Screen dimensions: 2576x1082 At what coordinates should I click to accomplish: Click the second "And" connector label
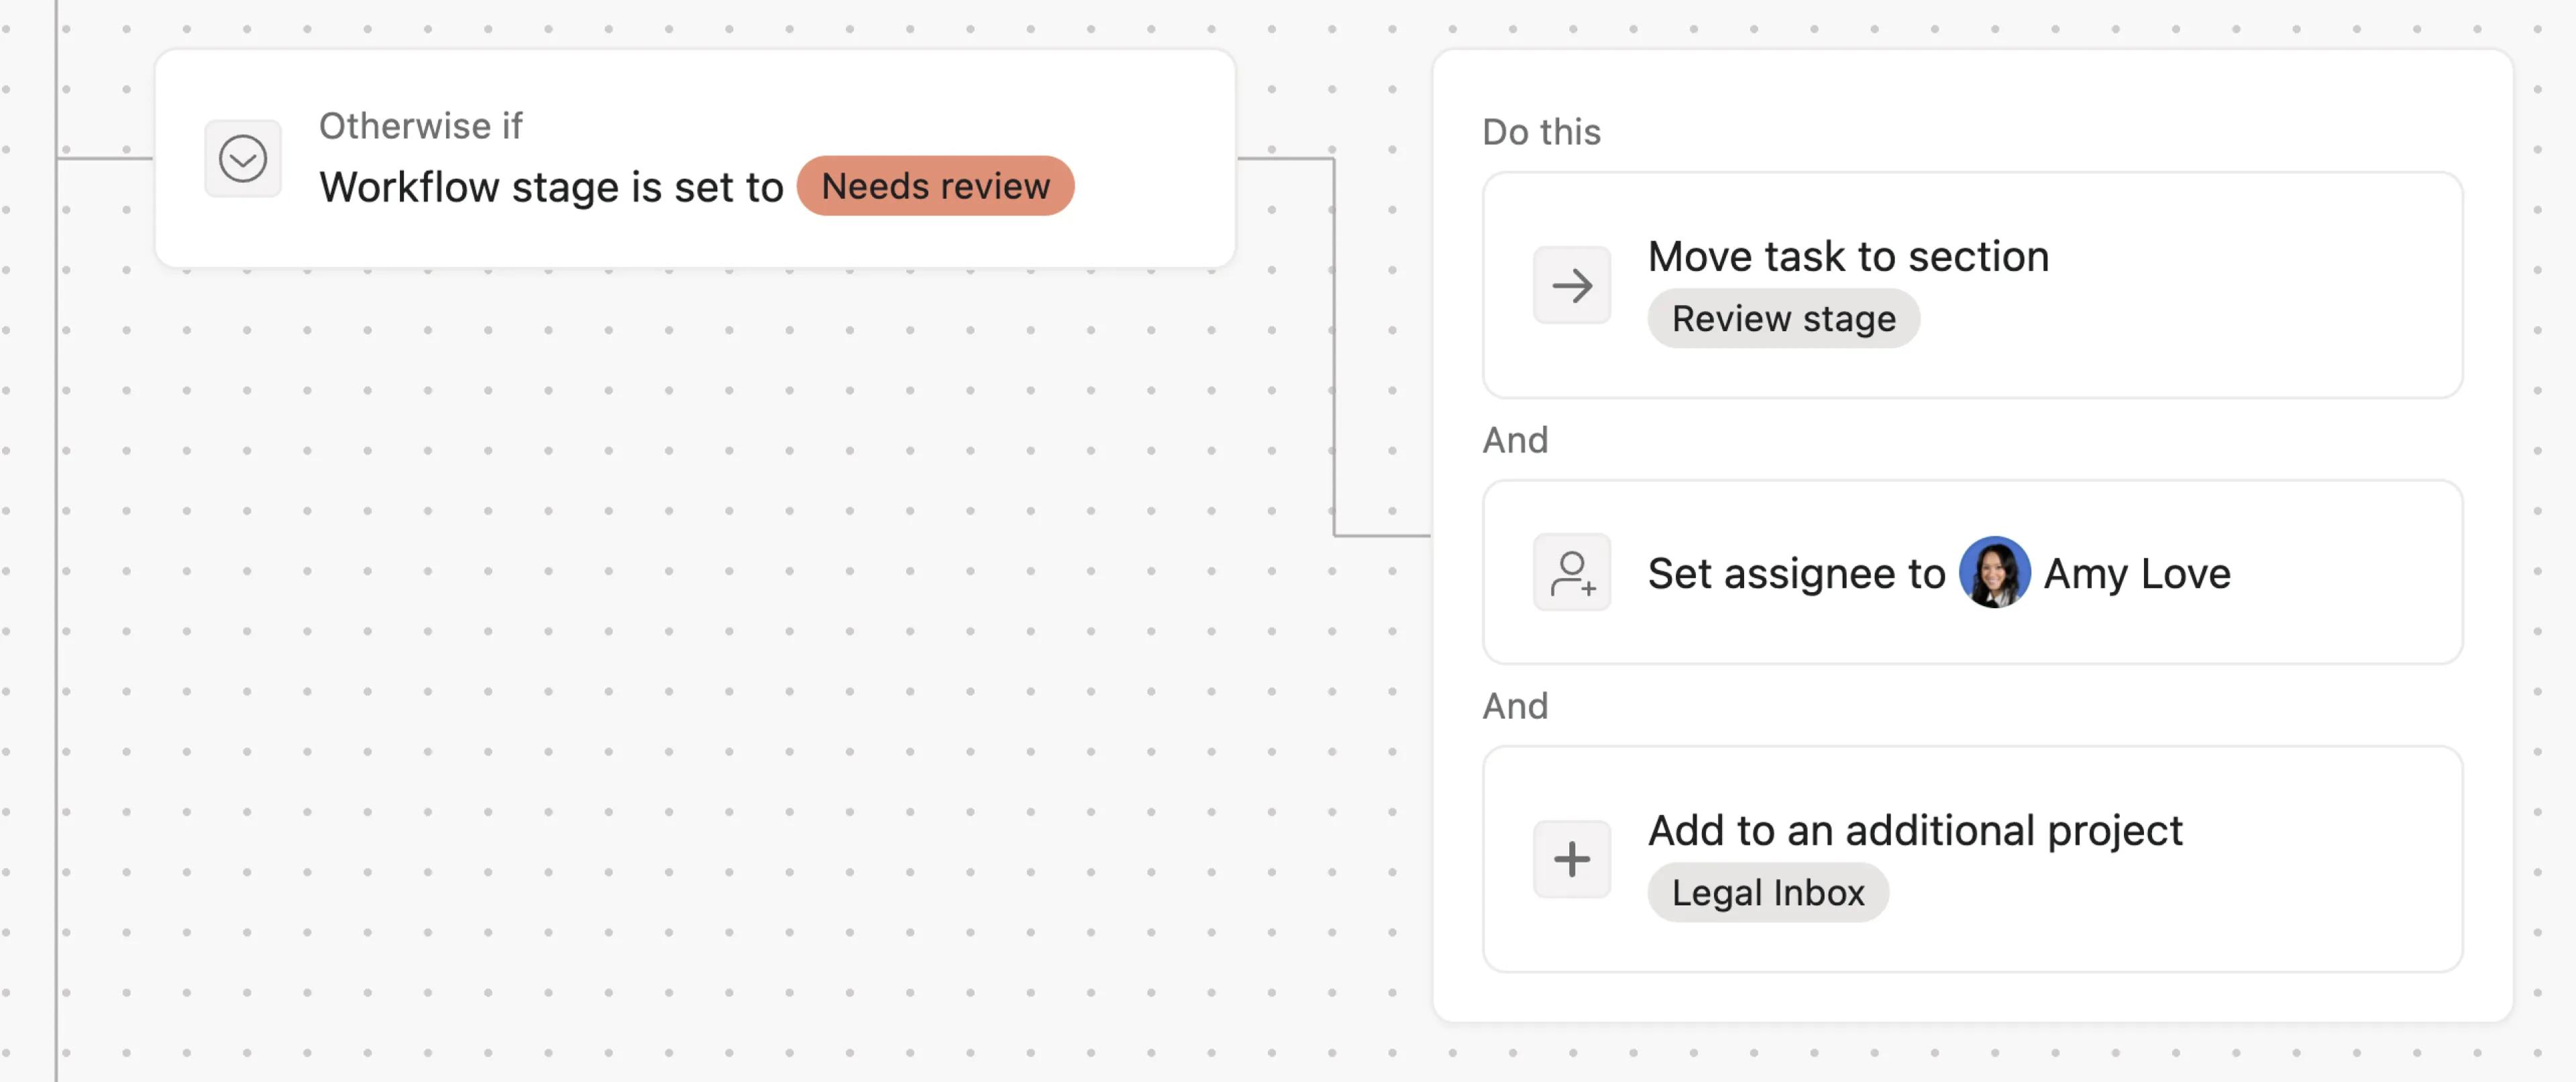1516,705
